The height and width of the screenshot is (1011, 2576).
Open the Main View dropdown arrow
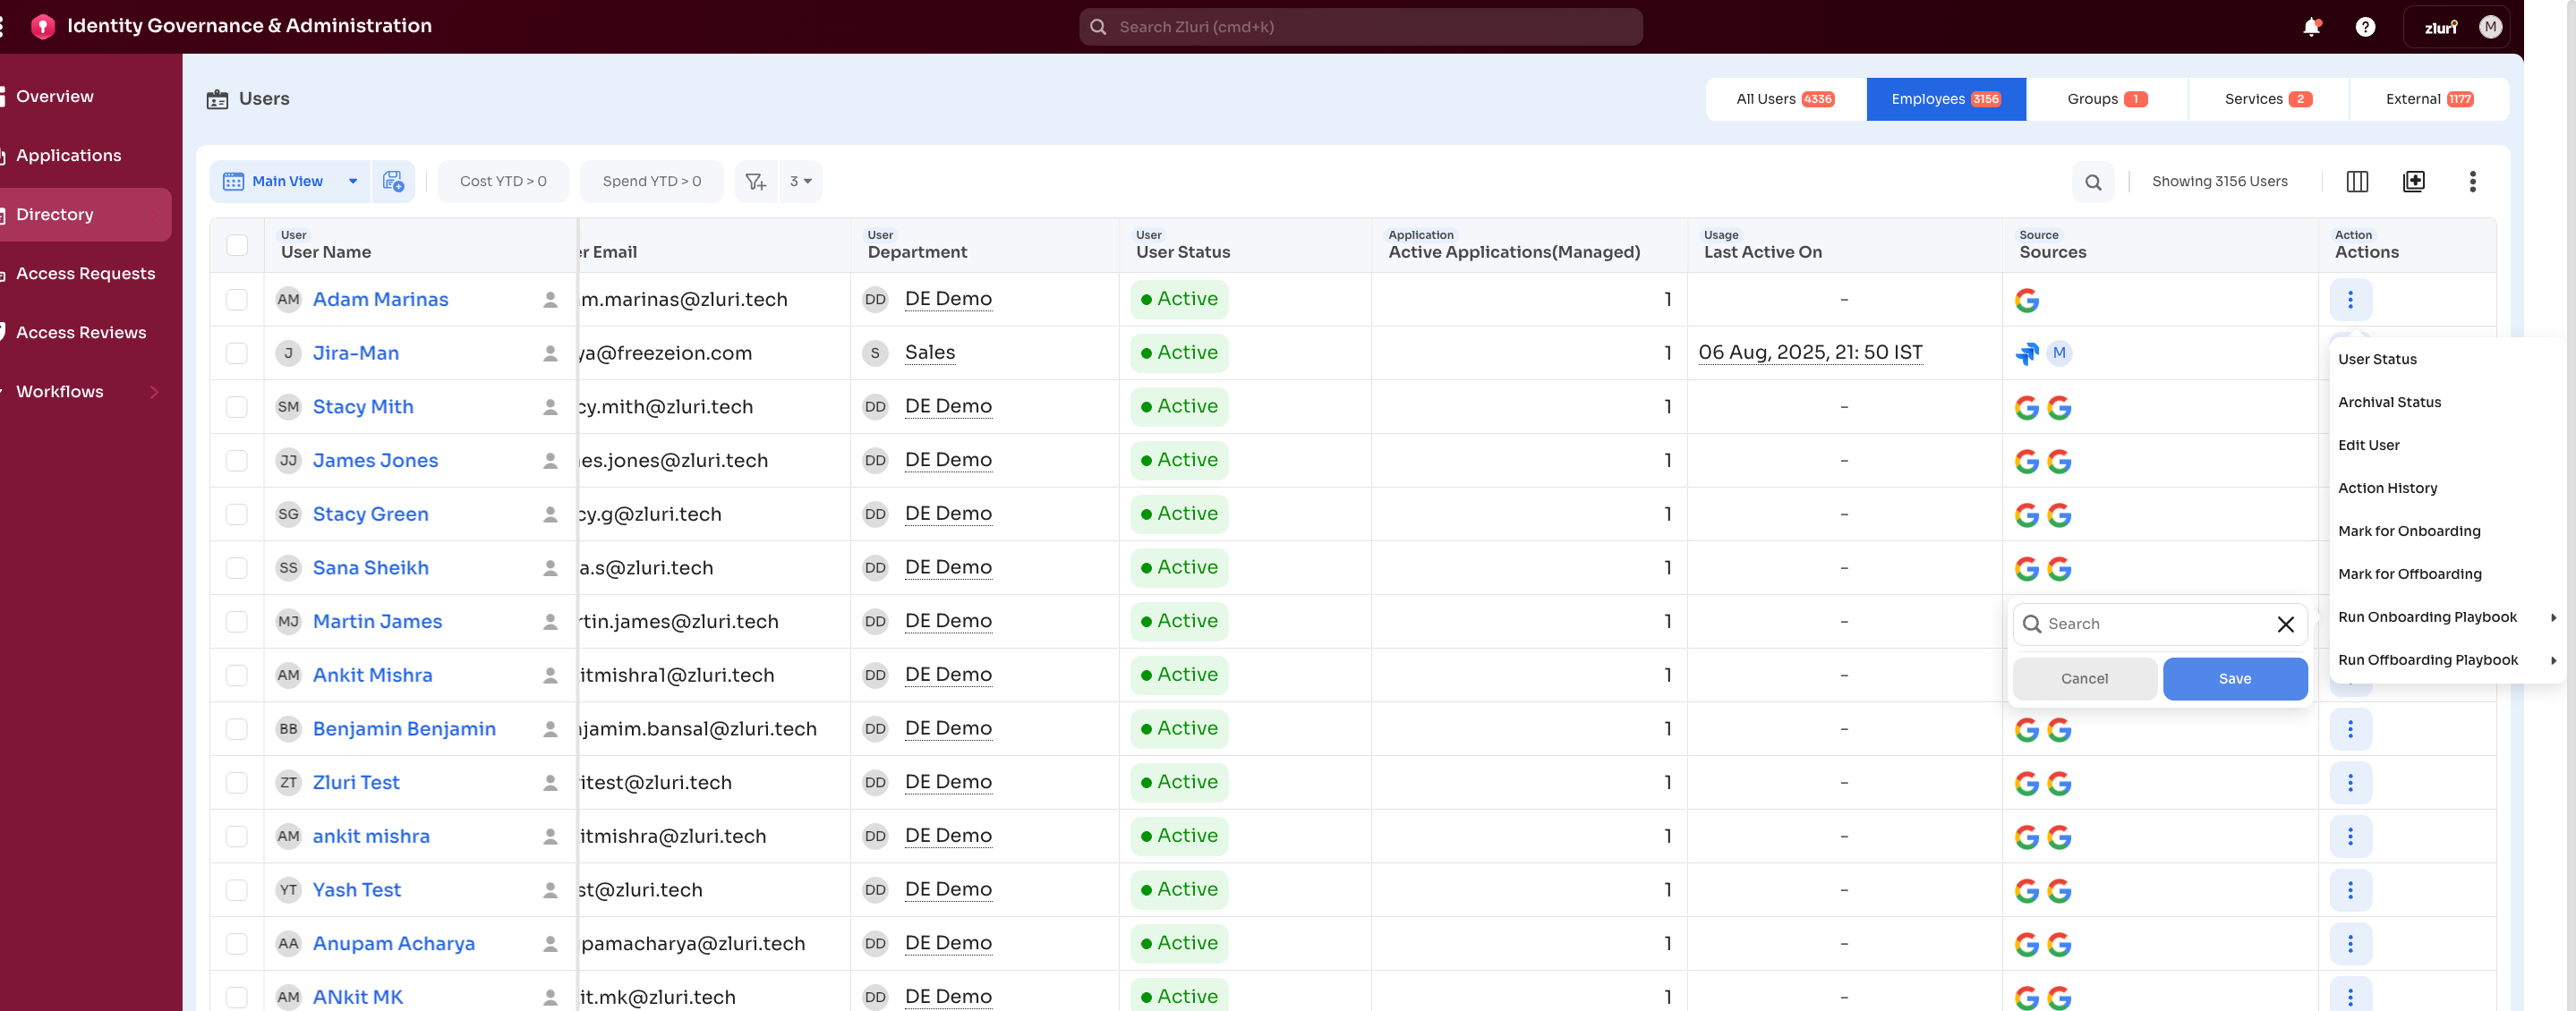(353, 181)
